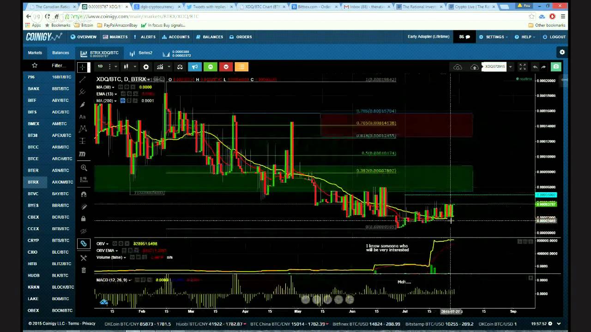The image size is (591, 332).
Task: Lock all drawing tools
Action: click(84, 219)
